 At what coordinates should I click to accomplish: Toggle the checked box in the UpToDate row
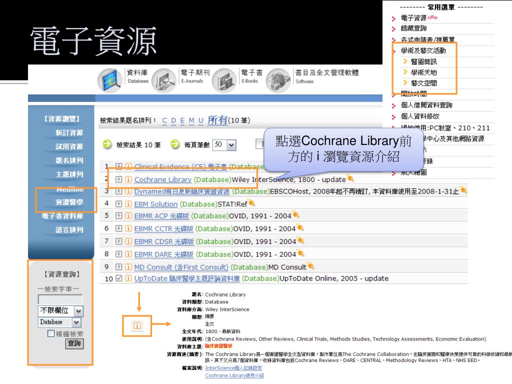click(x=119, y=278)
